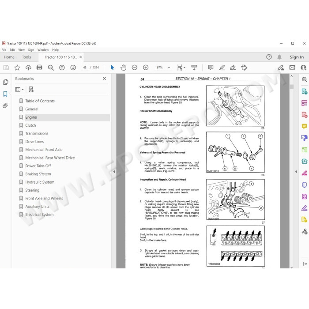Go to next page arrow icon
This screenshot has height=309, width=309.
coord(73,68)
